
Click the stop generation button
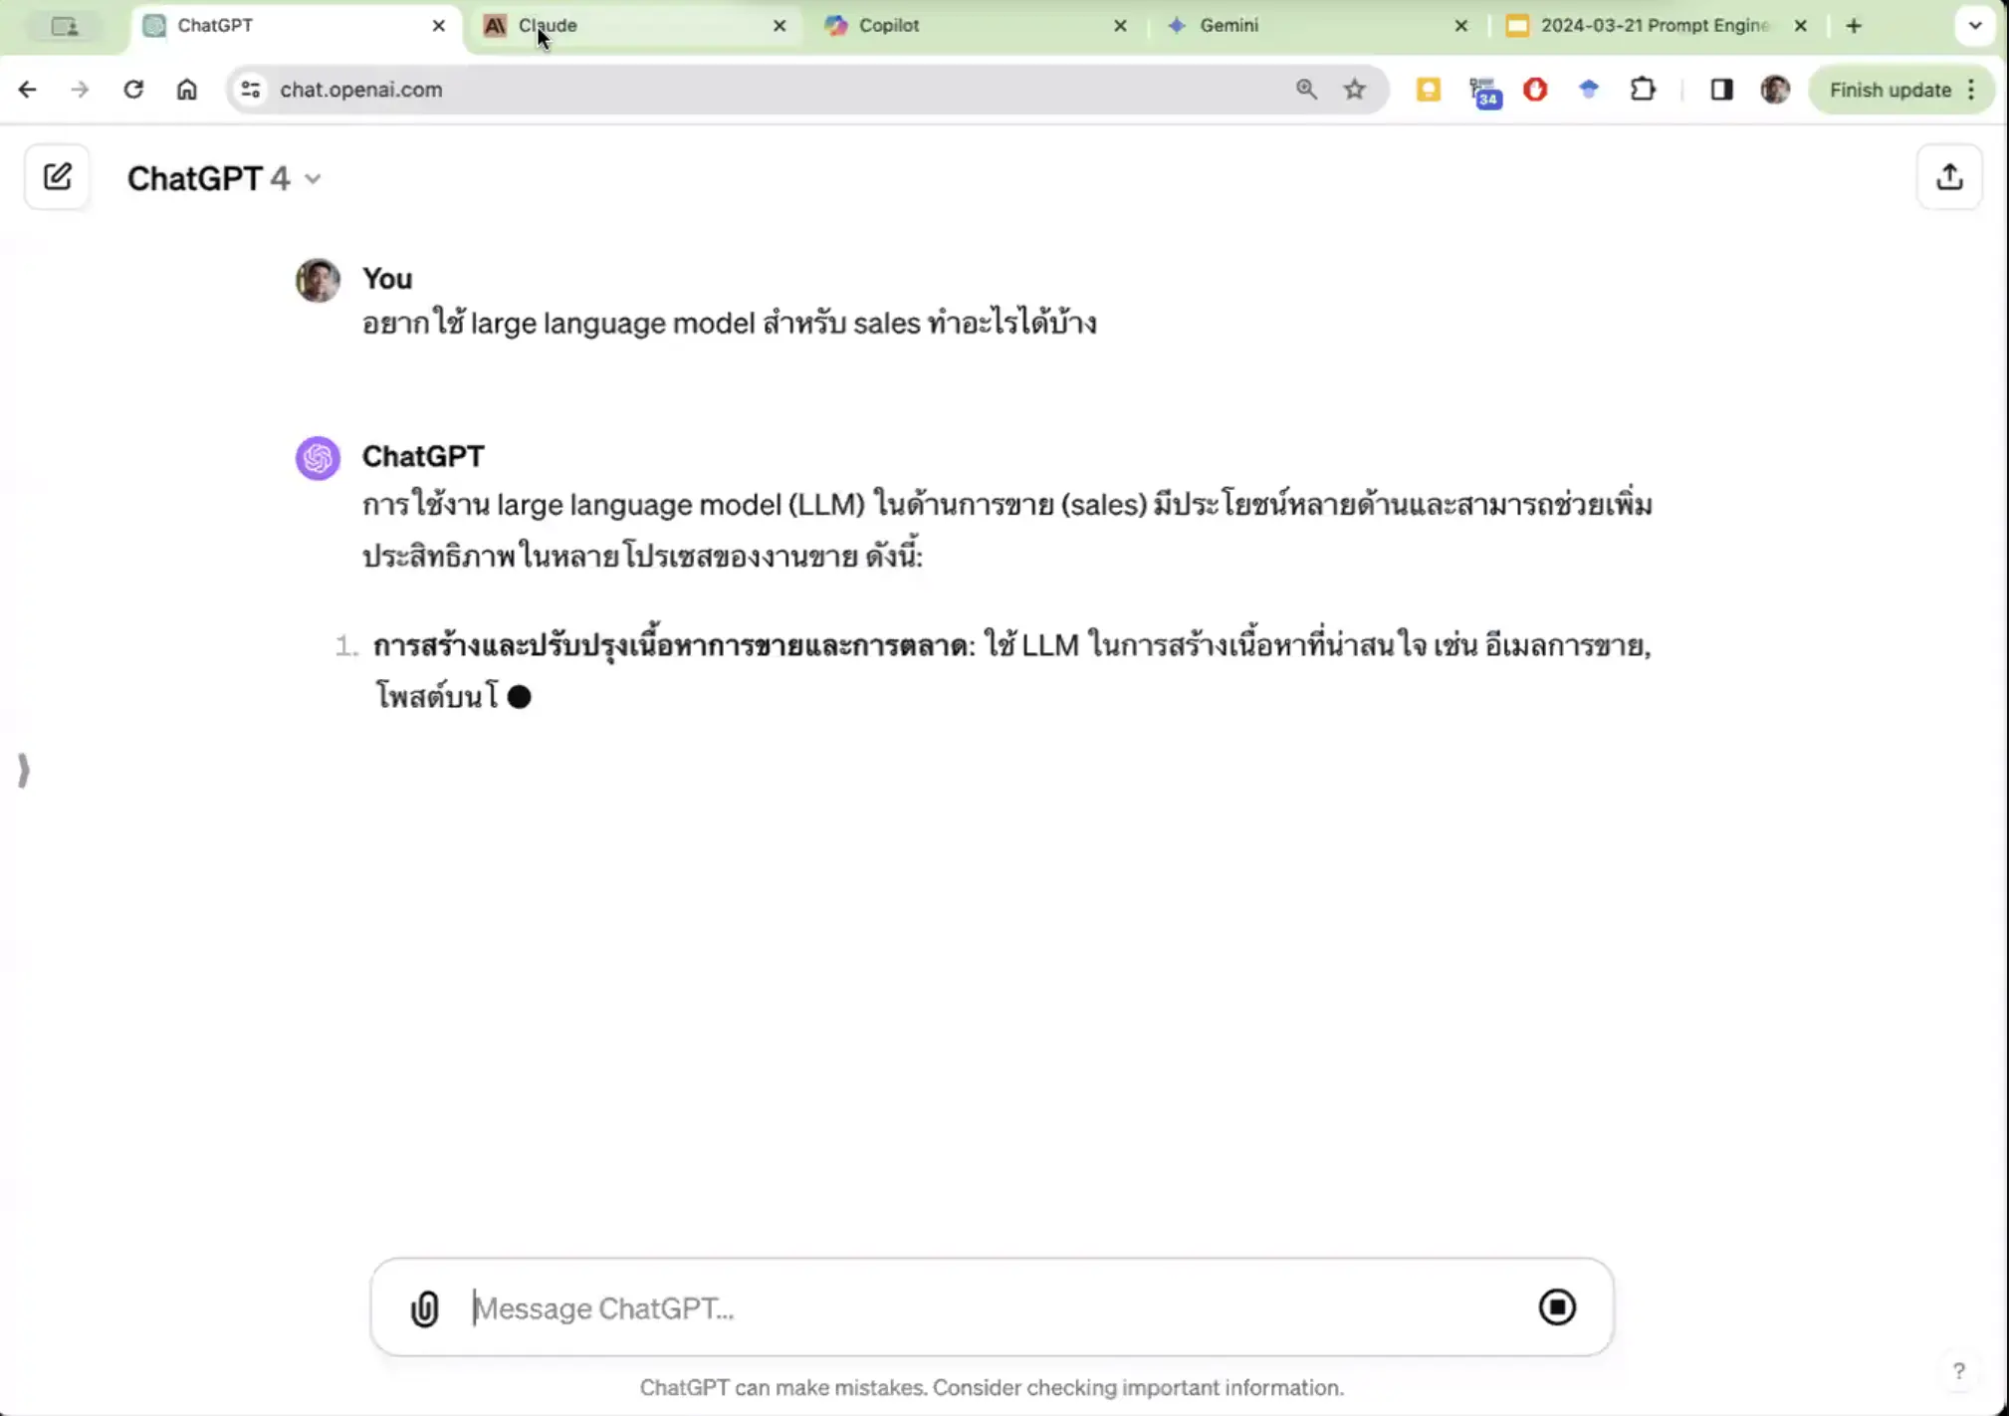coord(1558,1305)
